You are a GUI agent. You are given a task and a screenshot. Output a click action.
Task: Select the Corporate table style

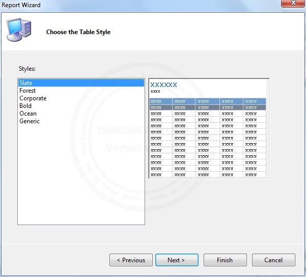click(x=33, y=98)
